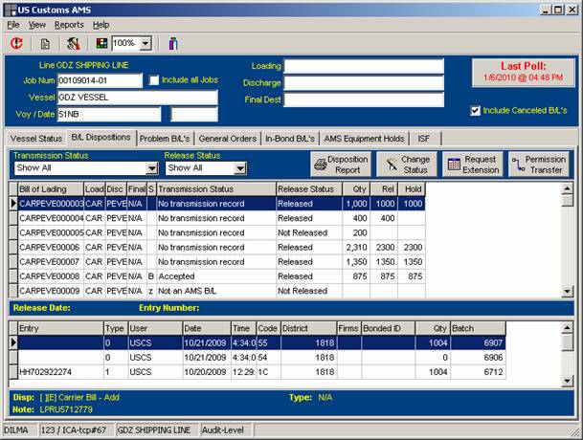The height and width of the screenshot is (440, 583).
Task: Open the Reports menu
Action: 69,24
